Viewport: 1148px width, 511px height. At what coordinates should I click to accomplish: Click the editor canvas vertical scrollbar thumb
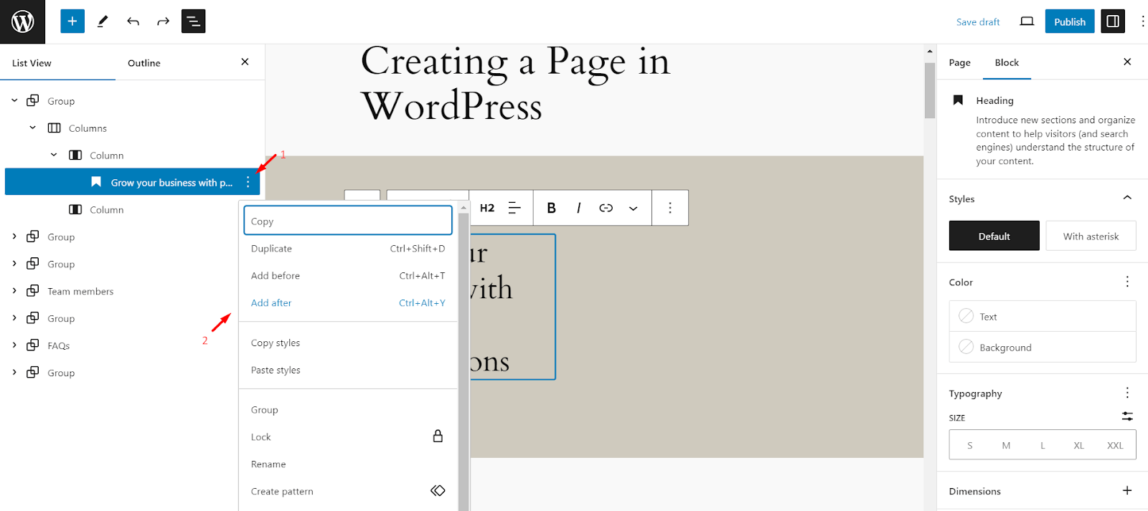[930, 90]
